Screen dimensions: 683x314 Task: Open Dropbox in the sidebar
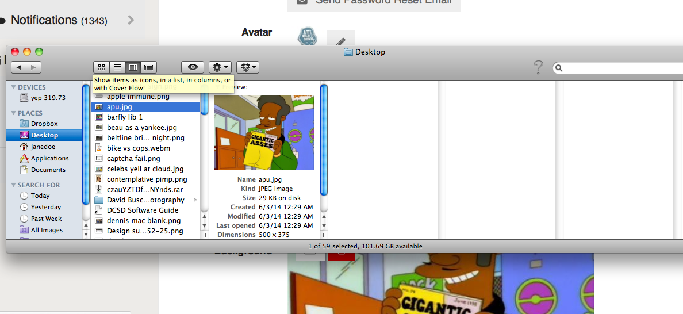pyautogui.click(x=44, y=124)
